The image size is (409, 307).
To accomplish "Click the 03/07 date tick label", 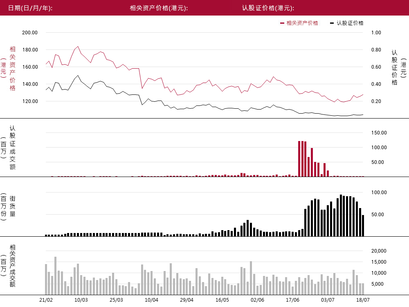I will (328, 300).
